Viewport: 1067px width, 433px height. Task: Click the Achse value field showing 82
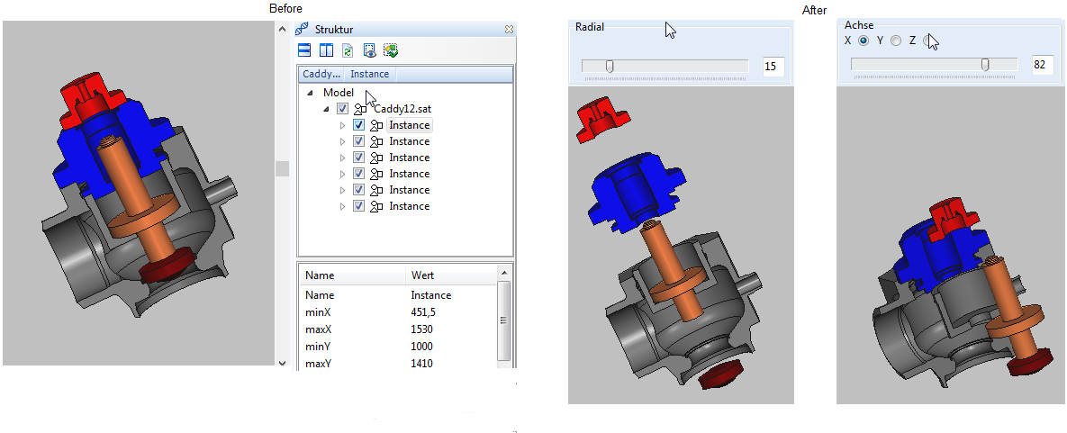[1043, 65]
